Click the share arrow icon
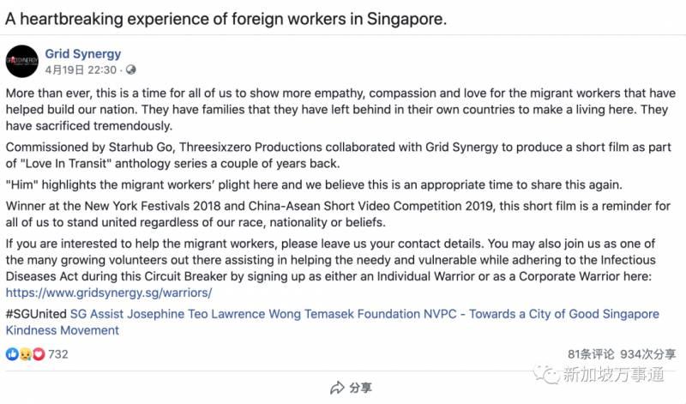686x404 pixels. point(337,388)
